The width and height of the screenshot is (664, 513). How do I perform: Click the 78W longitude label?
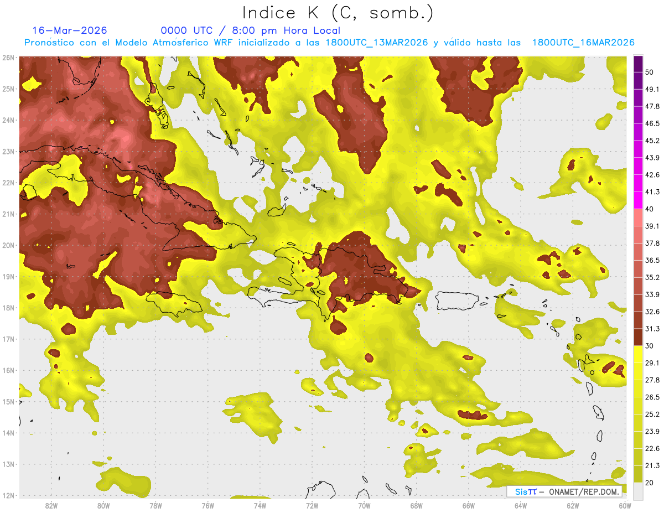(155, 505)
